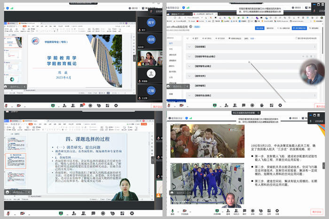Open apps grid in top-left meeting window
Viewport: 329px width, 219px height.
click(108, 106)
